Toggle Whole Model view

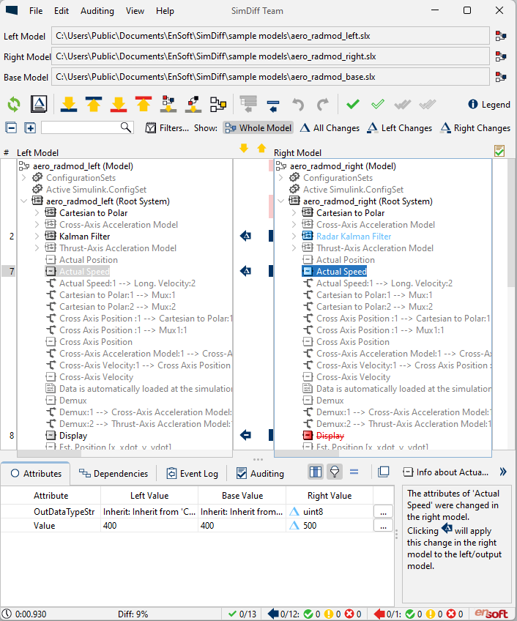(258, 128)
